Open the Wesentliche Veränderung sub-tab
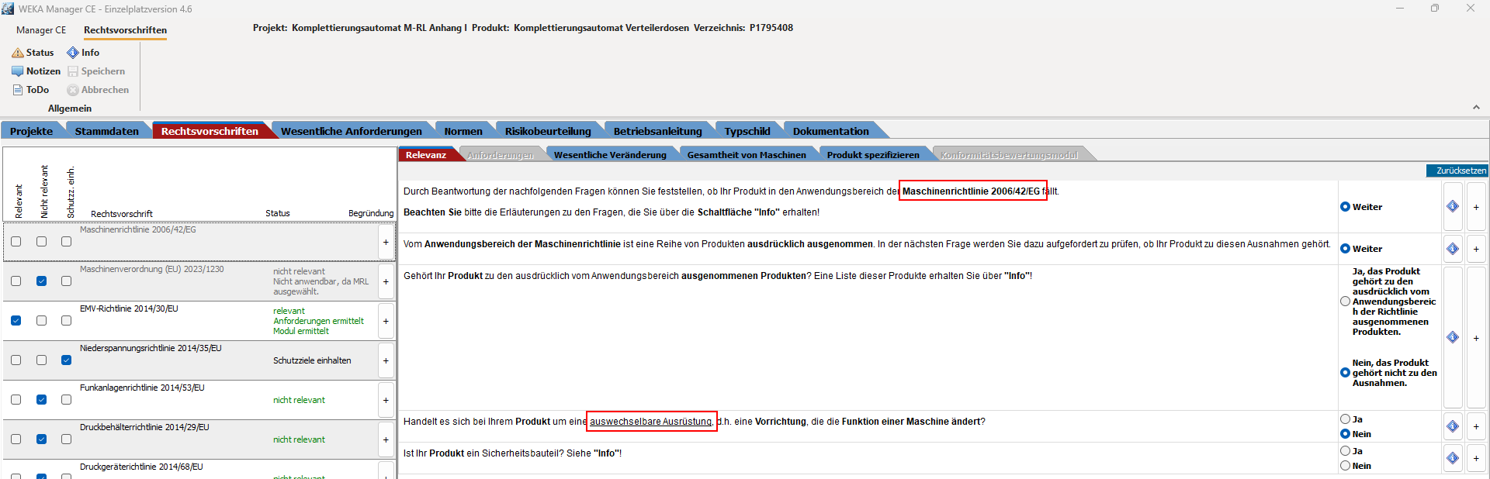 point(609,155)
